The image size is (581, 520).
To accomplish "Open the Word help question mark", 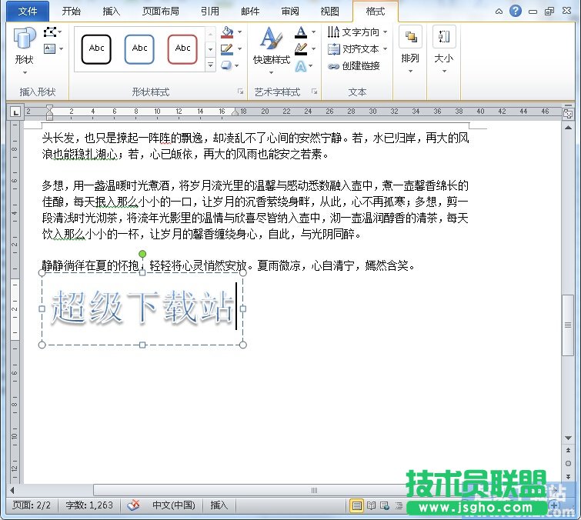I will coord(516,11).
